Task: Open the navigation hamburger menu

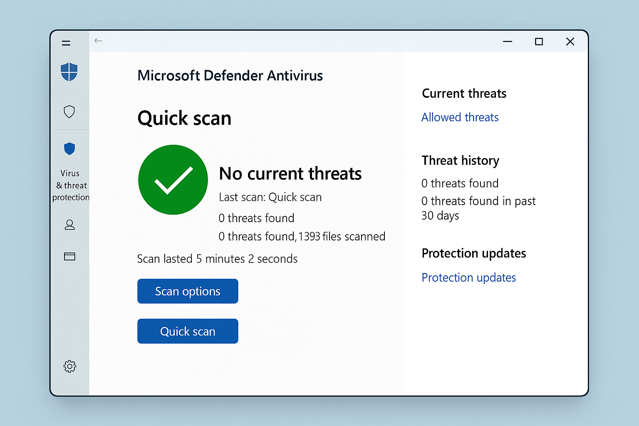Action: click(66, 43)
